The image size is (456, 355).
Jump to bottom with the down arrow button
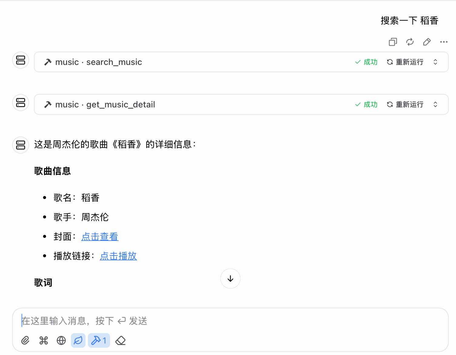pos(230,279)
